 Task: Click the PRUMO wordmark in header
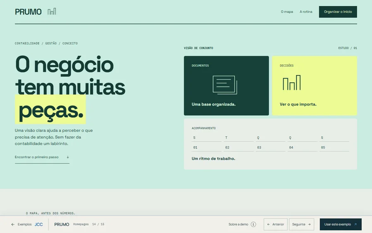28,12
